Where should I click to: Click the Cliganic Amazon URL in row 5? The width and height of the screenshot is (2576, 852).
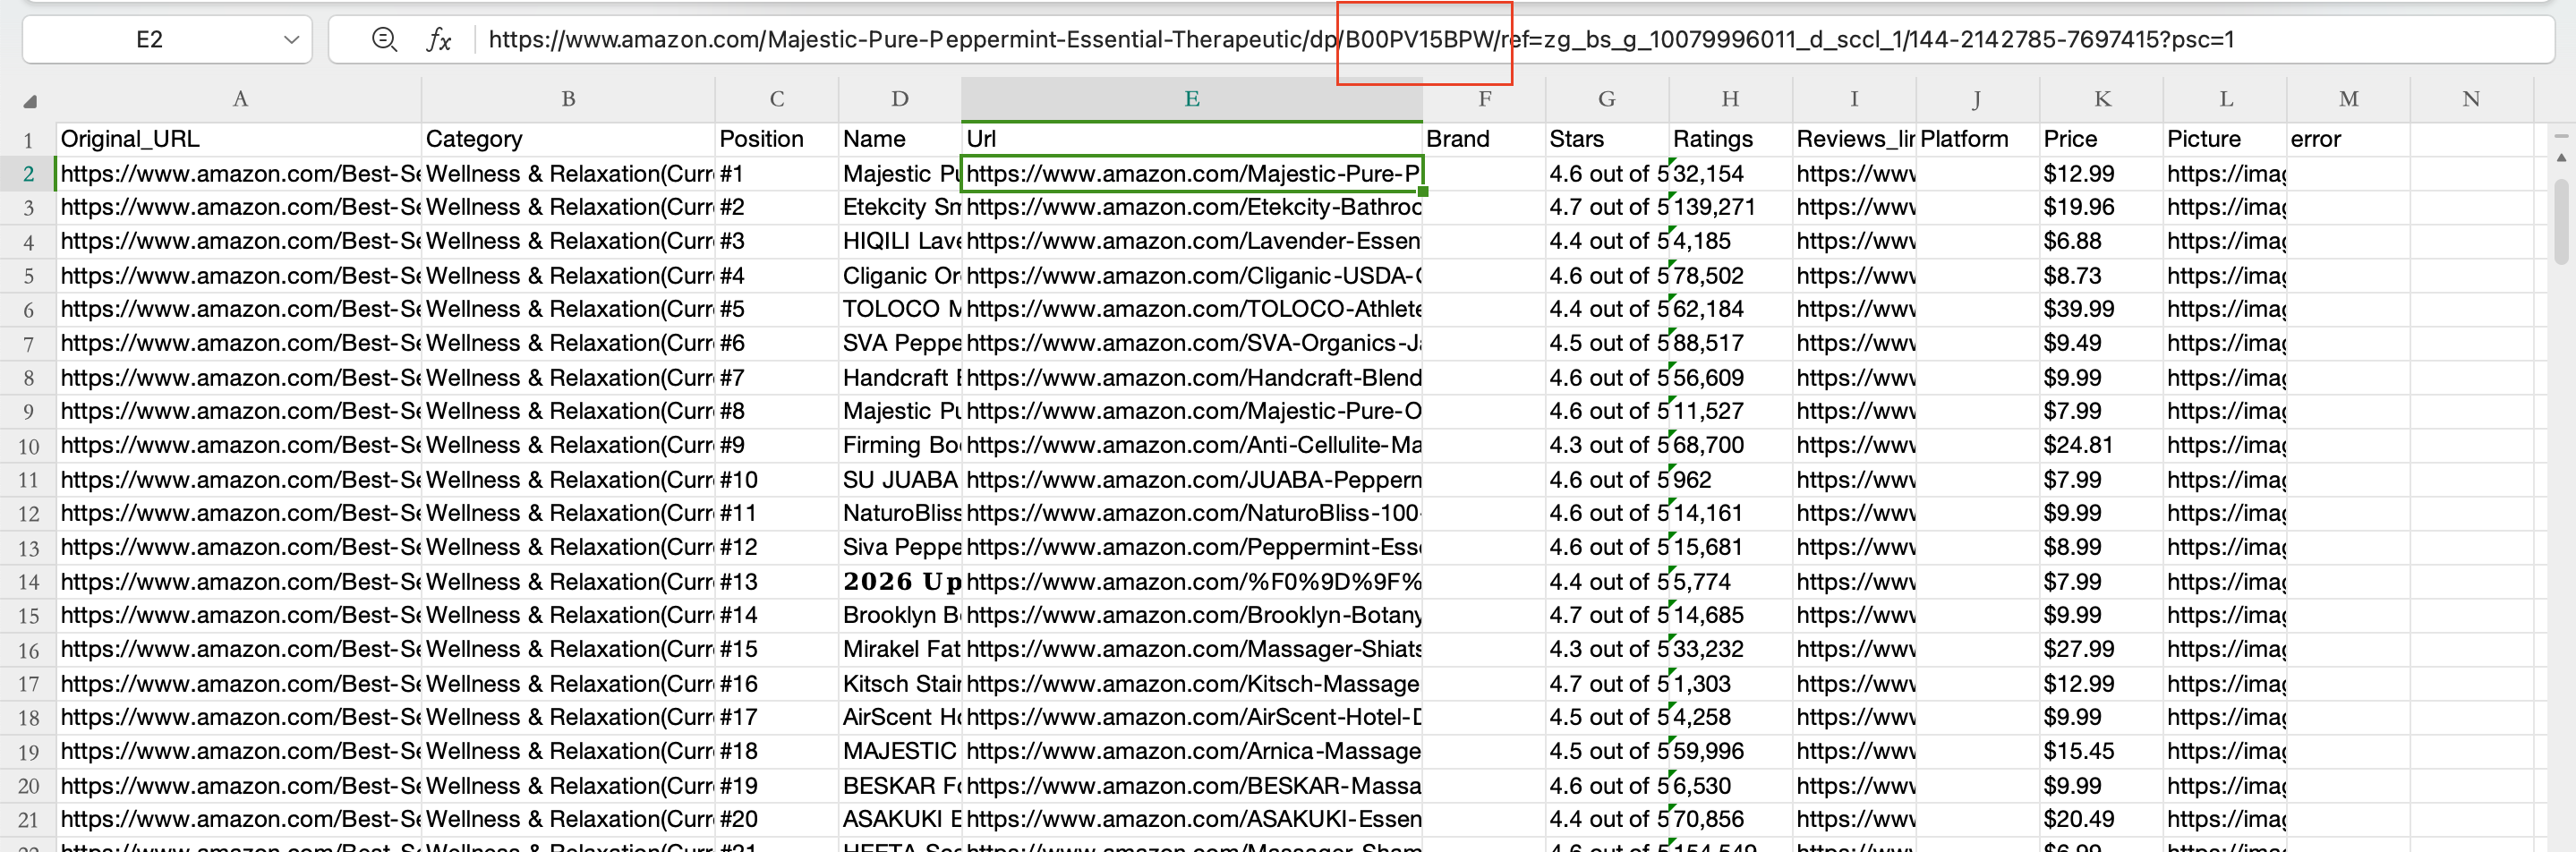click(x=1192, y=275)
